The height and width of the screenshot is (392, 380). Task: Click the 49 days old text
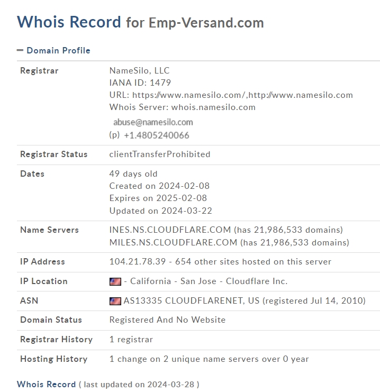(133, 174)
